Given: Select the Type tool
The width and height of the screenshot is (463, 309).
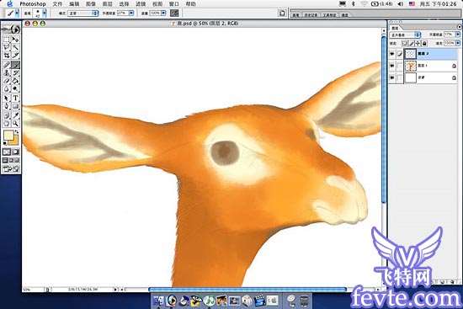Looking at the screenshot, I should pos(15,98).
